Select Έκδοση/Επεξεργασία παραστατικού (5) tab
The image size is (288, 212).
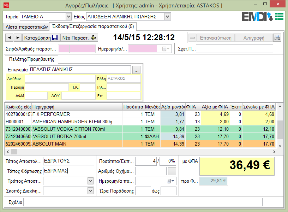point(93,26)
